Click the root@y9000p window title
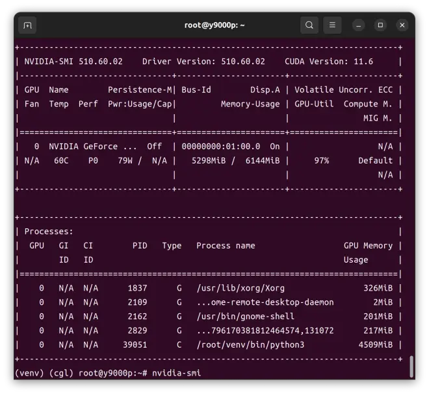Image resolution: width=429 pixels, height=395 pixels. [x=214, y=25]
